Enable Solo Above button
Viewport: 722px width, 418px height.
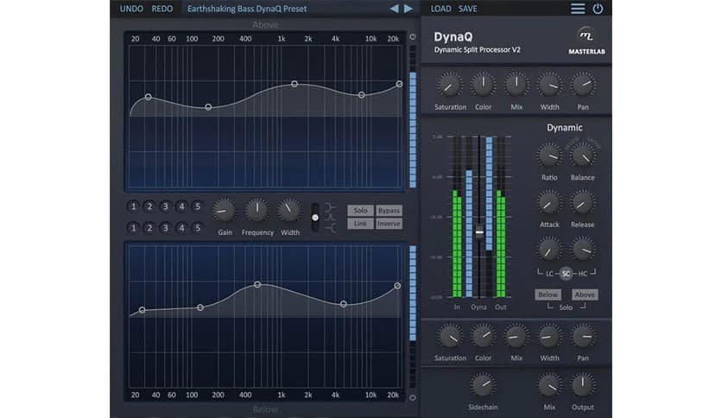[585, 294]
